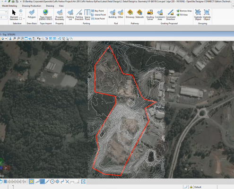Click the ribbon search field
The image size is (234, 189).
(x=233, y=6)
